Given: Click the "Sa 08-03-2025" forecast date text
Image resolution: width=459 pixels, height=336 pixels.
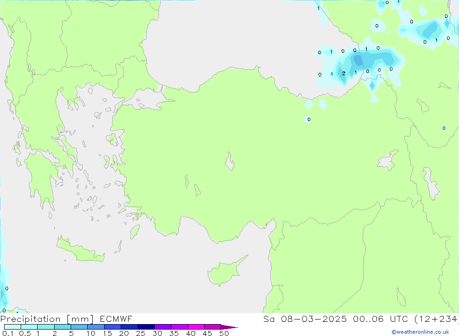Looking at the screenshot, I should [x=305, y=319].
